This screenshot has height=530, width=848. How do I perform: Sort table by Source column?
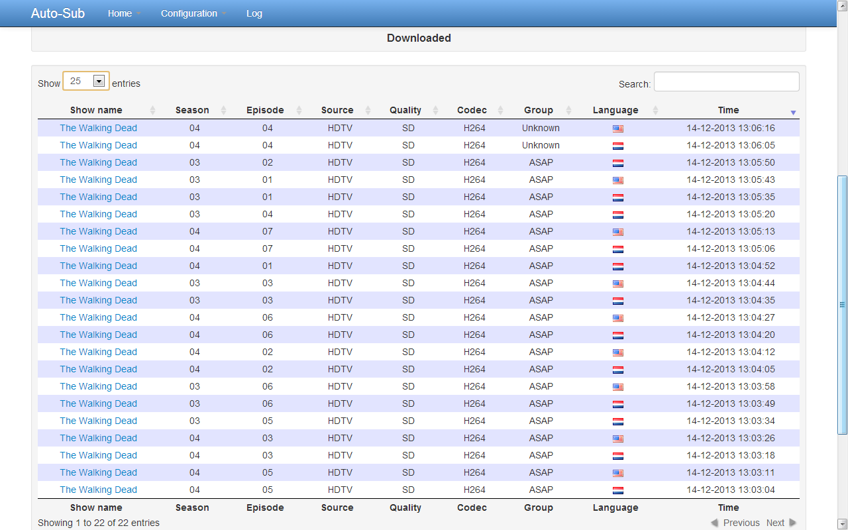[x=337, y=110]
